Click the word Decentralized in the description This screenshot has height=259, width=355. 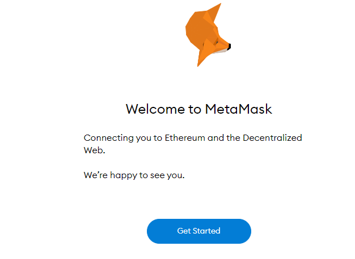pyautogui.click(x=272, y=138)
